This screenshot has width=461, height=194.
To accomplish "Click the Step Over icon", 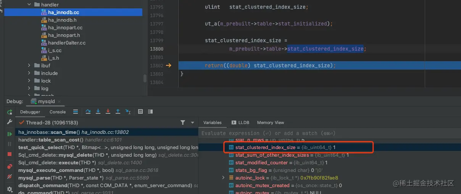I will point(88,112).
